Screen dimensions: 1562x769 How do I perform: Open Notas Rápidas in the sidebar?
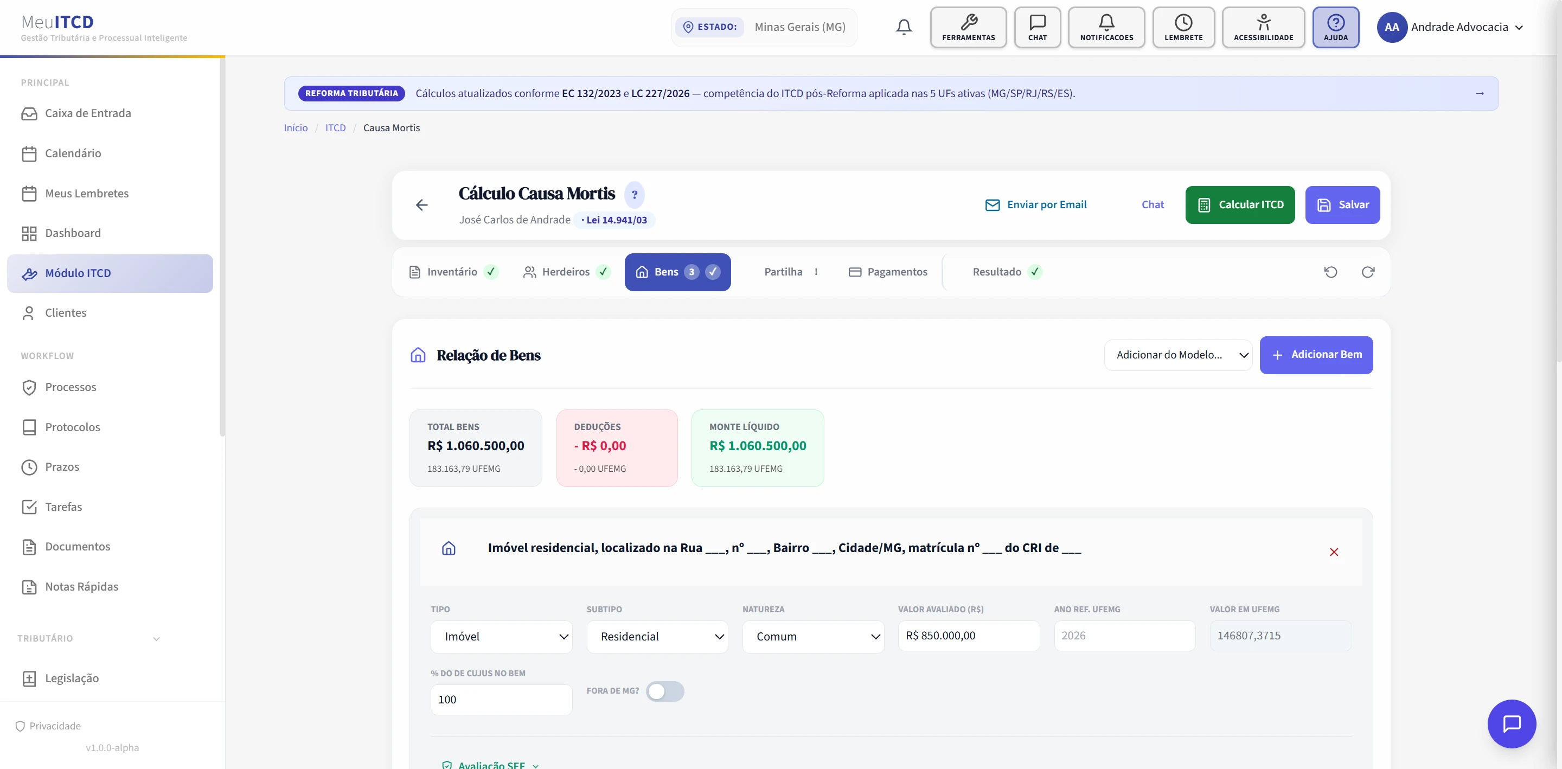(110, 586)
